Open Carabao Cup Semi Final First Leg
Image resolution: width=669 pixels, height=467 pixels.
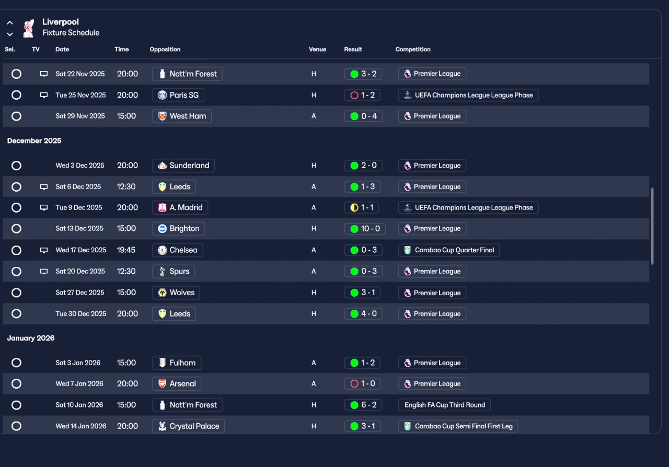[x=458, y=426]
